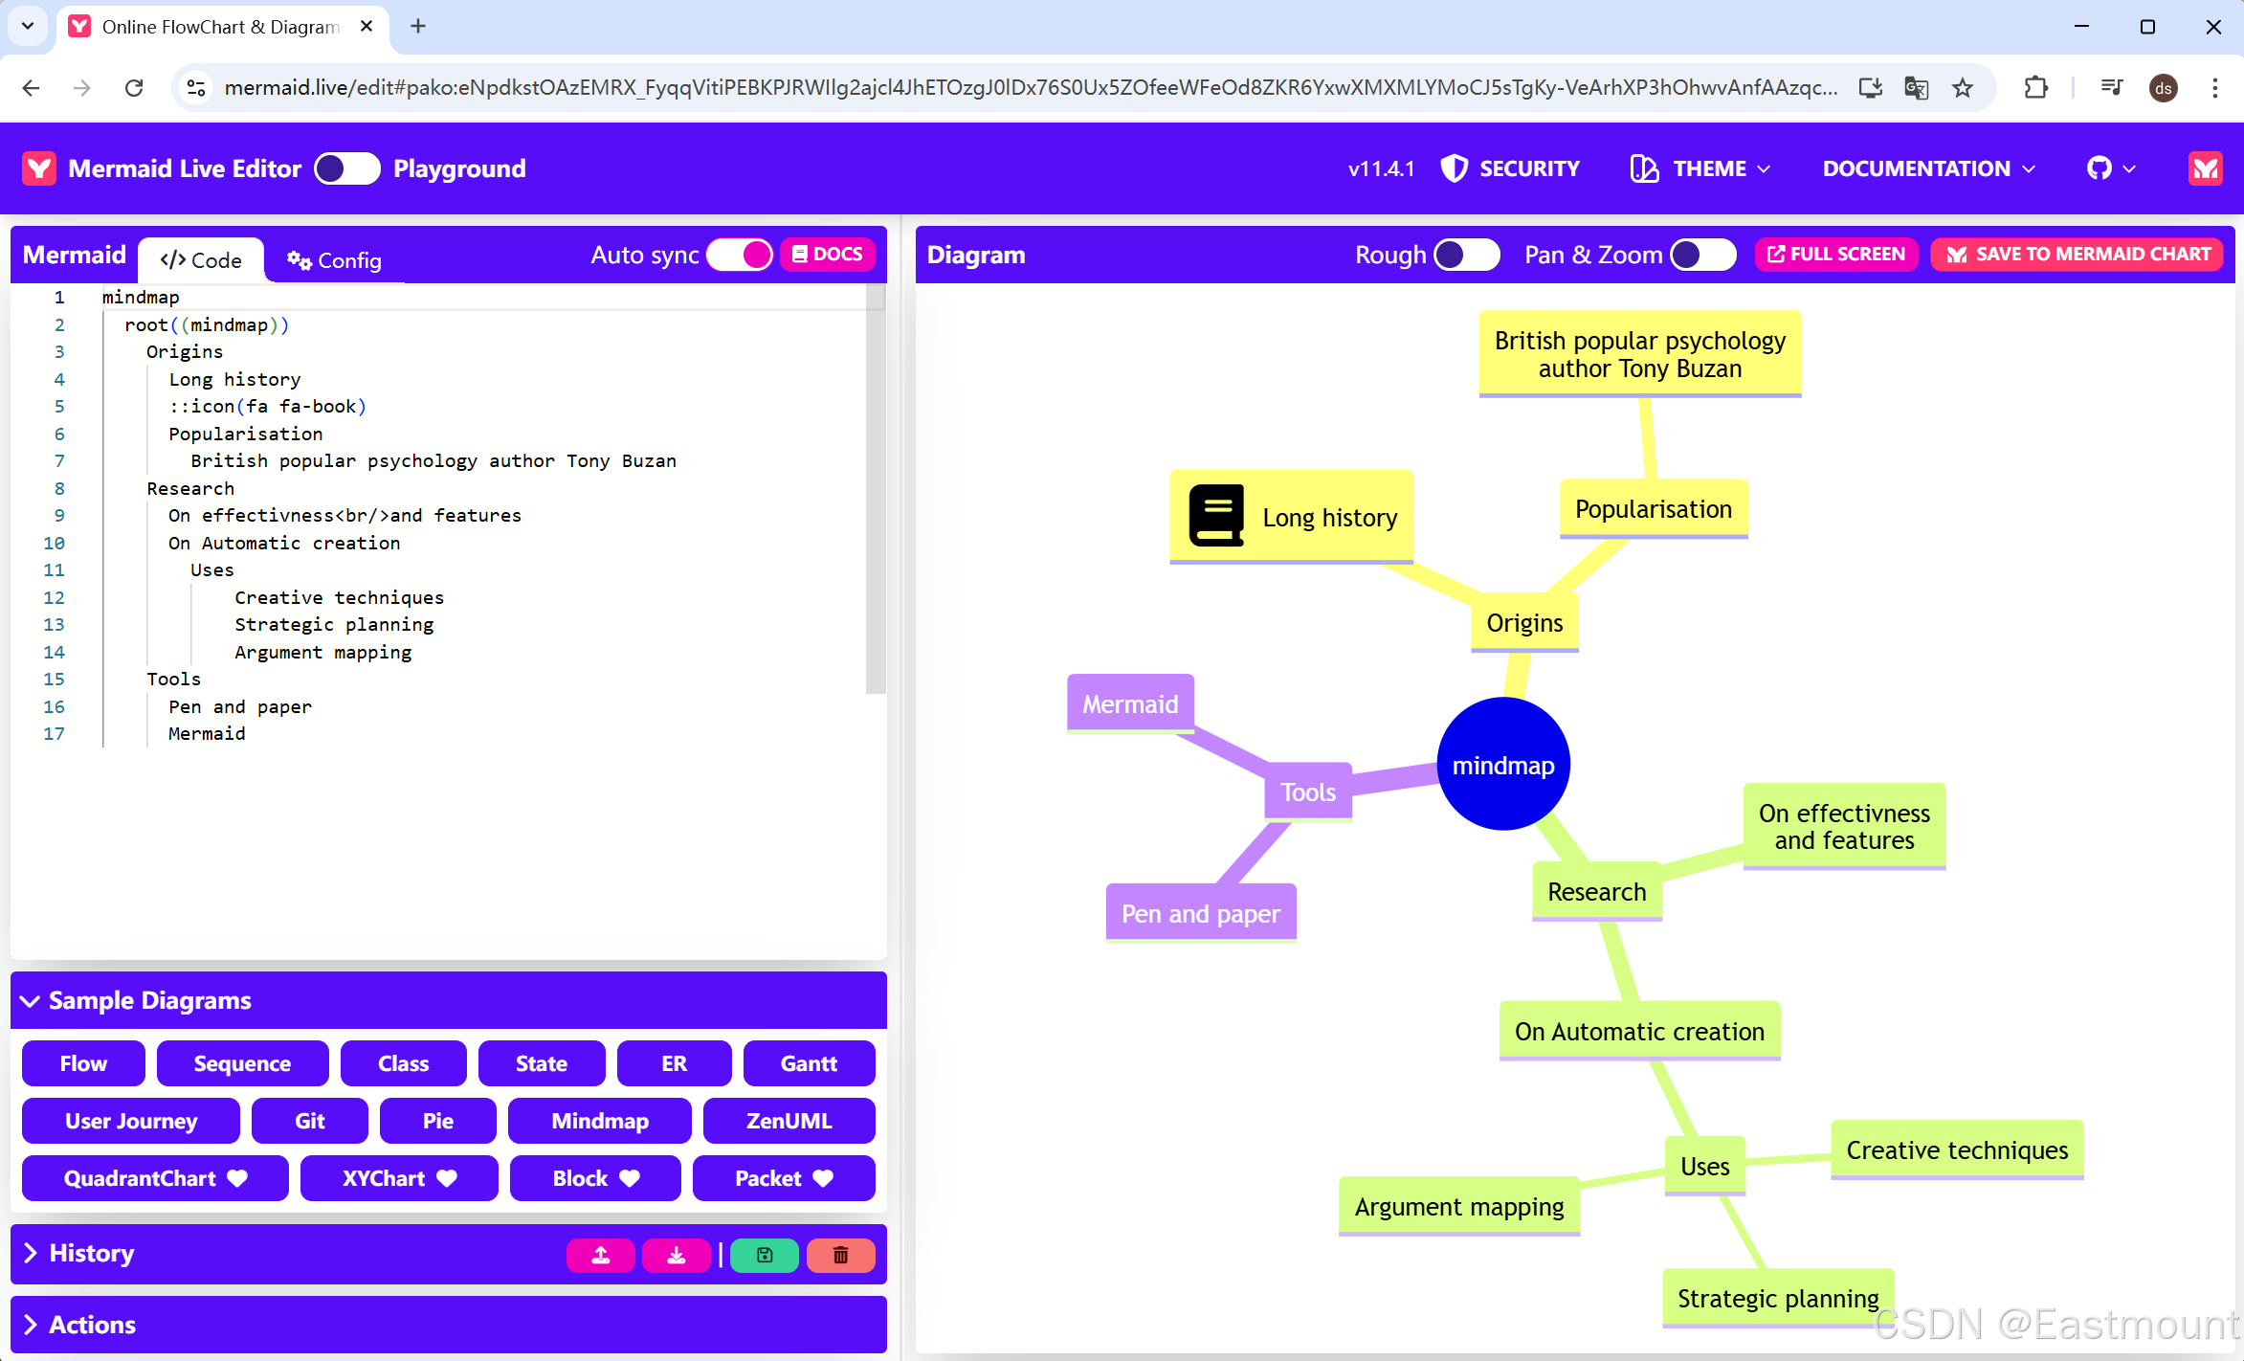Switch to the Config tab
This screenshot has width=2244, height=1361.
pos(334,260)
